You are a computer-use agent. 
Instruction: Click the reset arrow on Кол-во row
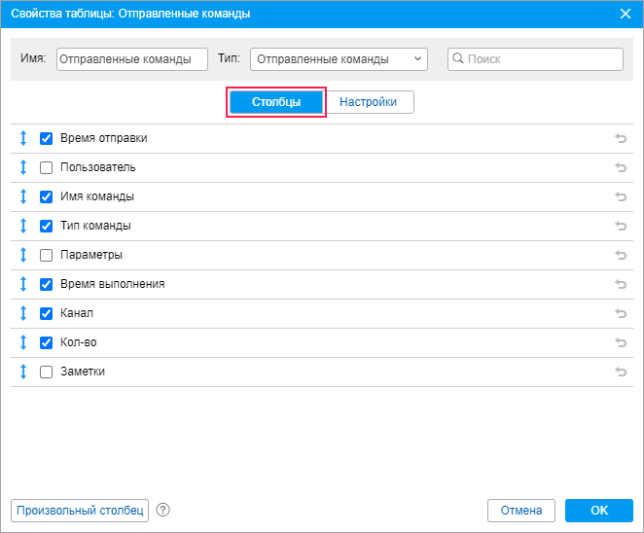pyautogui.click(x=621, y=342)
